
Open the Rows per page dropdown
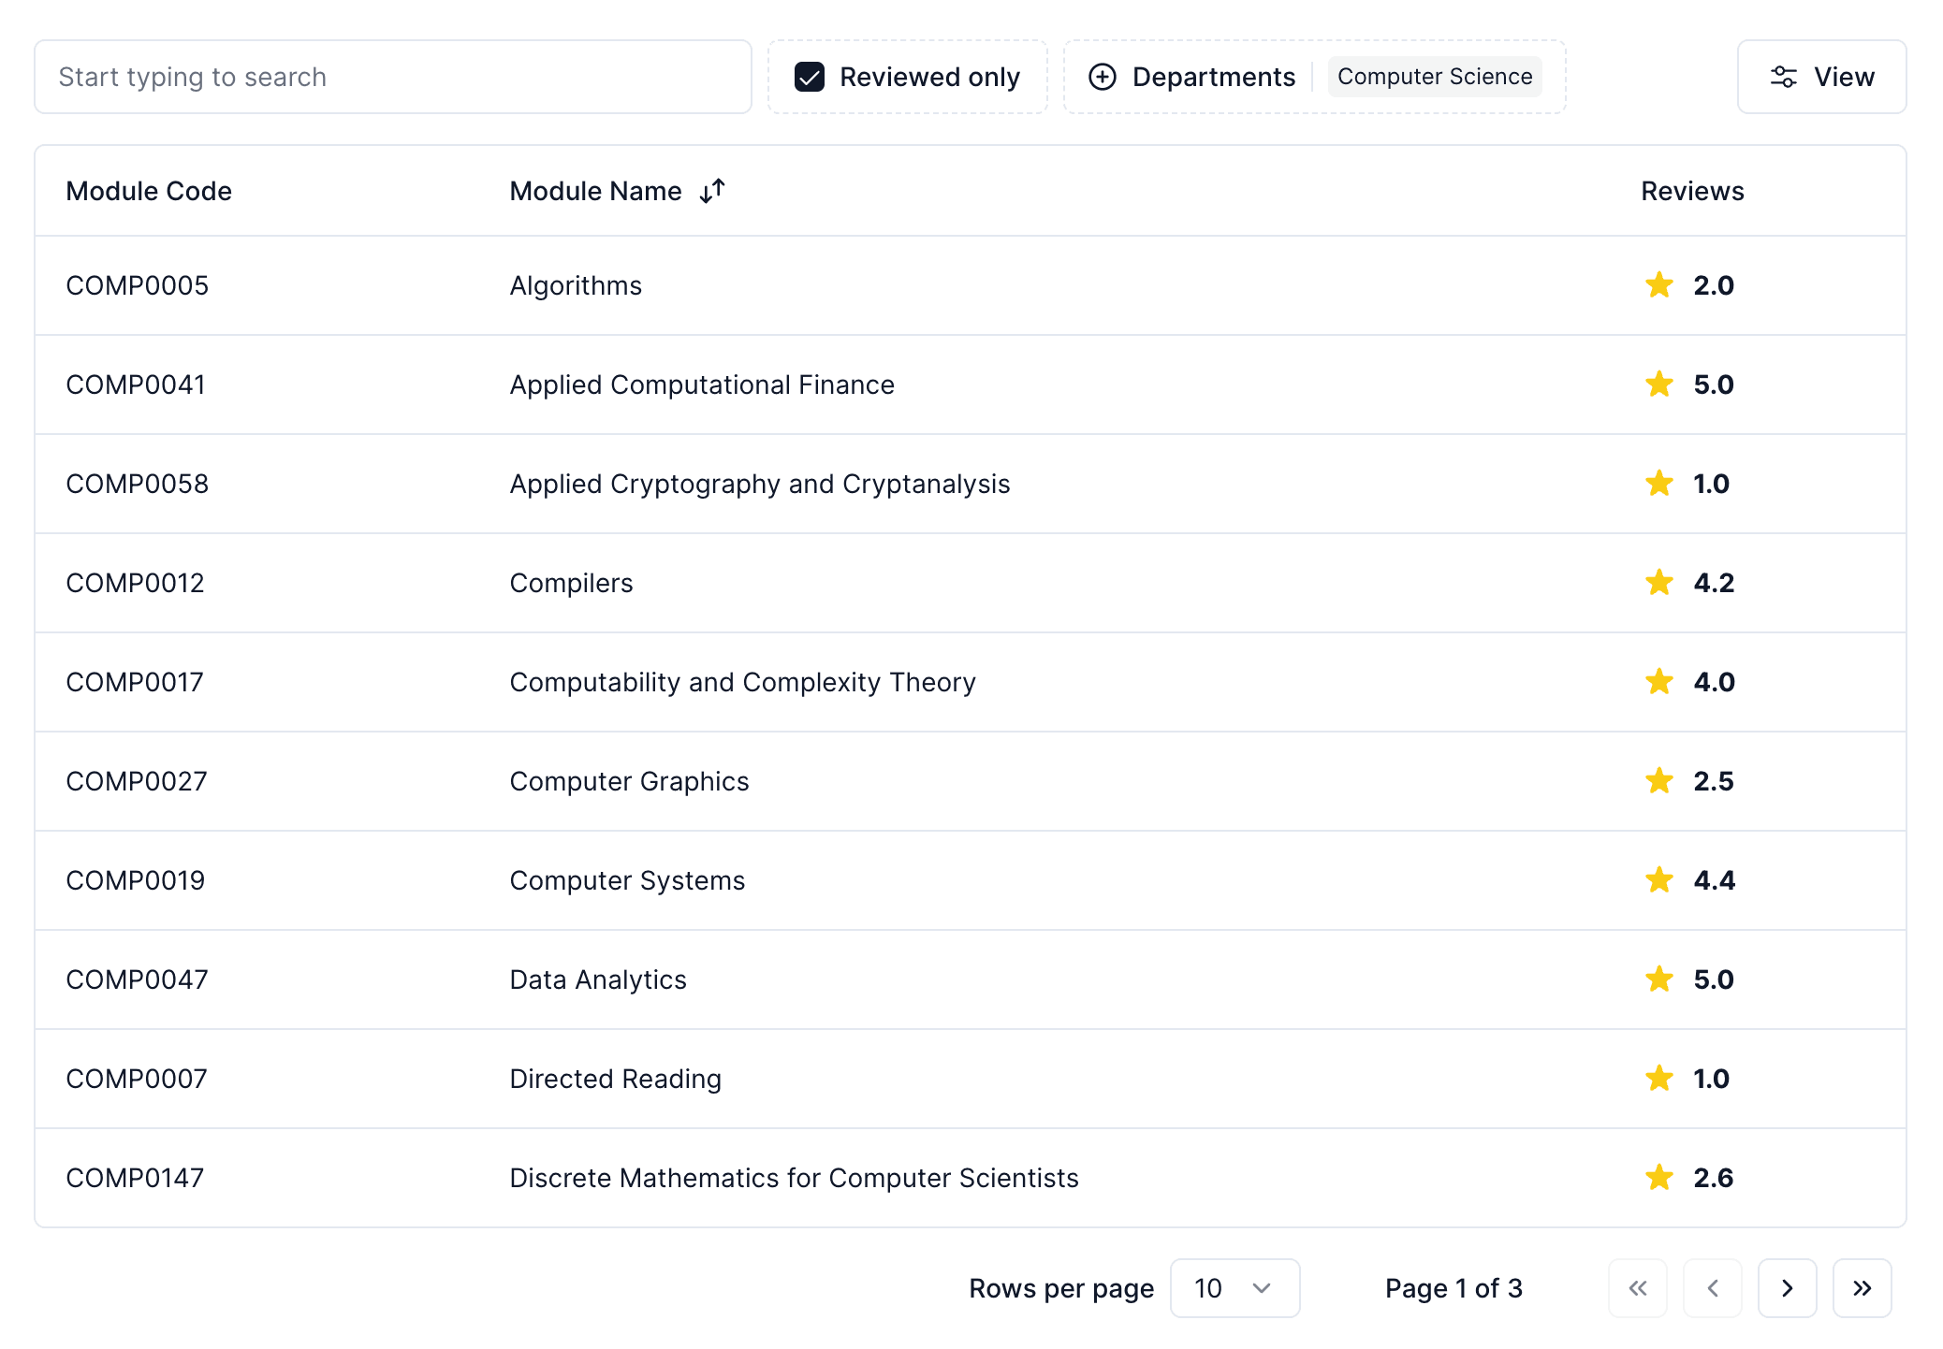[1234, 1288]
